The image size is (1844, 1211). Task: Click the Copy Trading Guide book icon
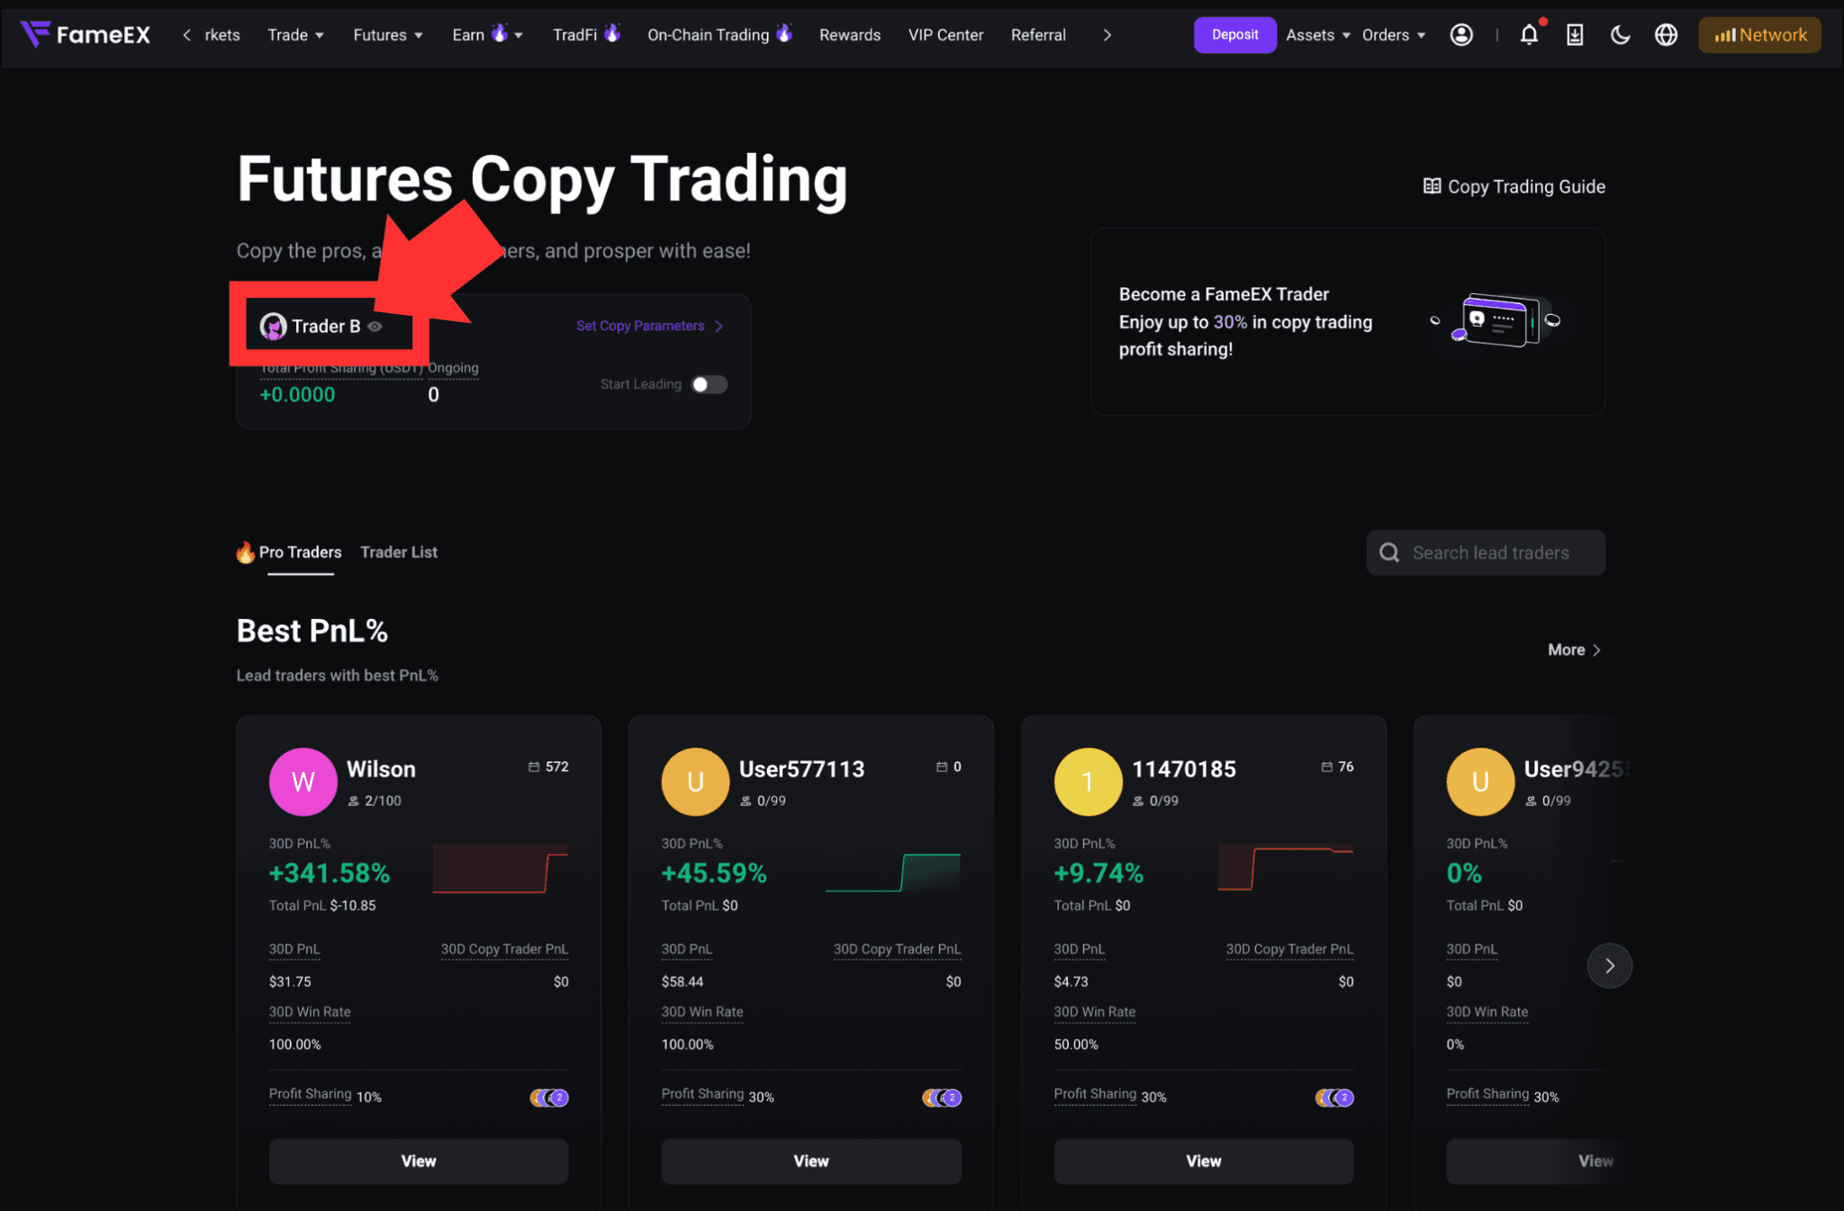[x=1432, y=186]
